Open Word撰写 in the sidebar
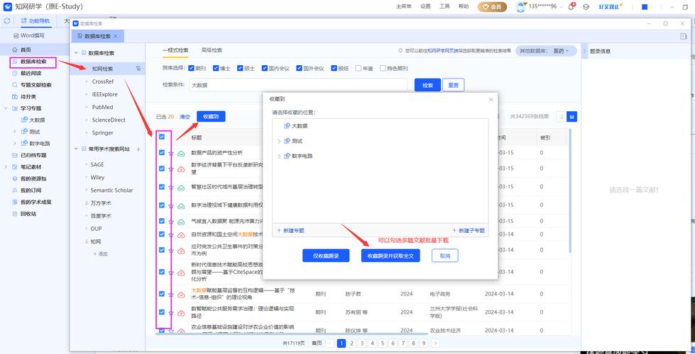The height and width of the screenshot is (354, 695). 28,35
